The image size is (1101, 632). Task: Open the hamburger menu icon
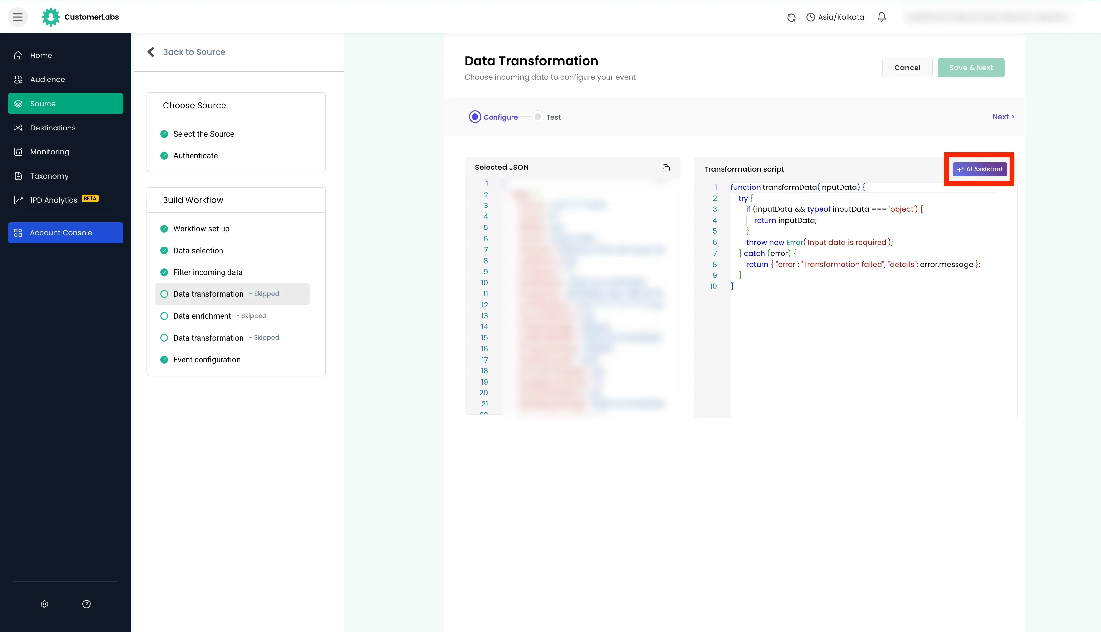click(x=18, y=17)
